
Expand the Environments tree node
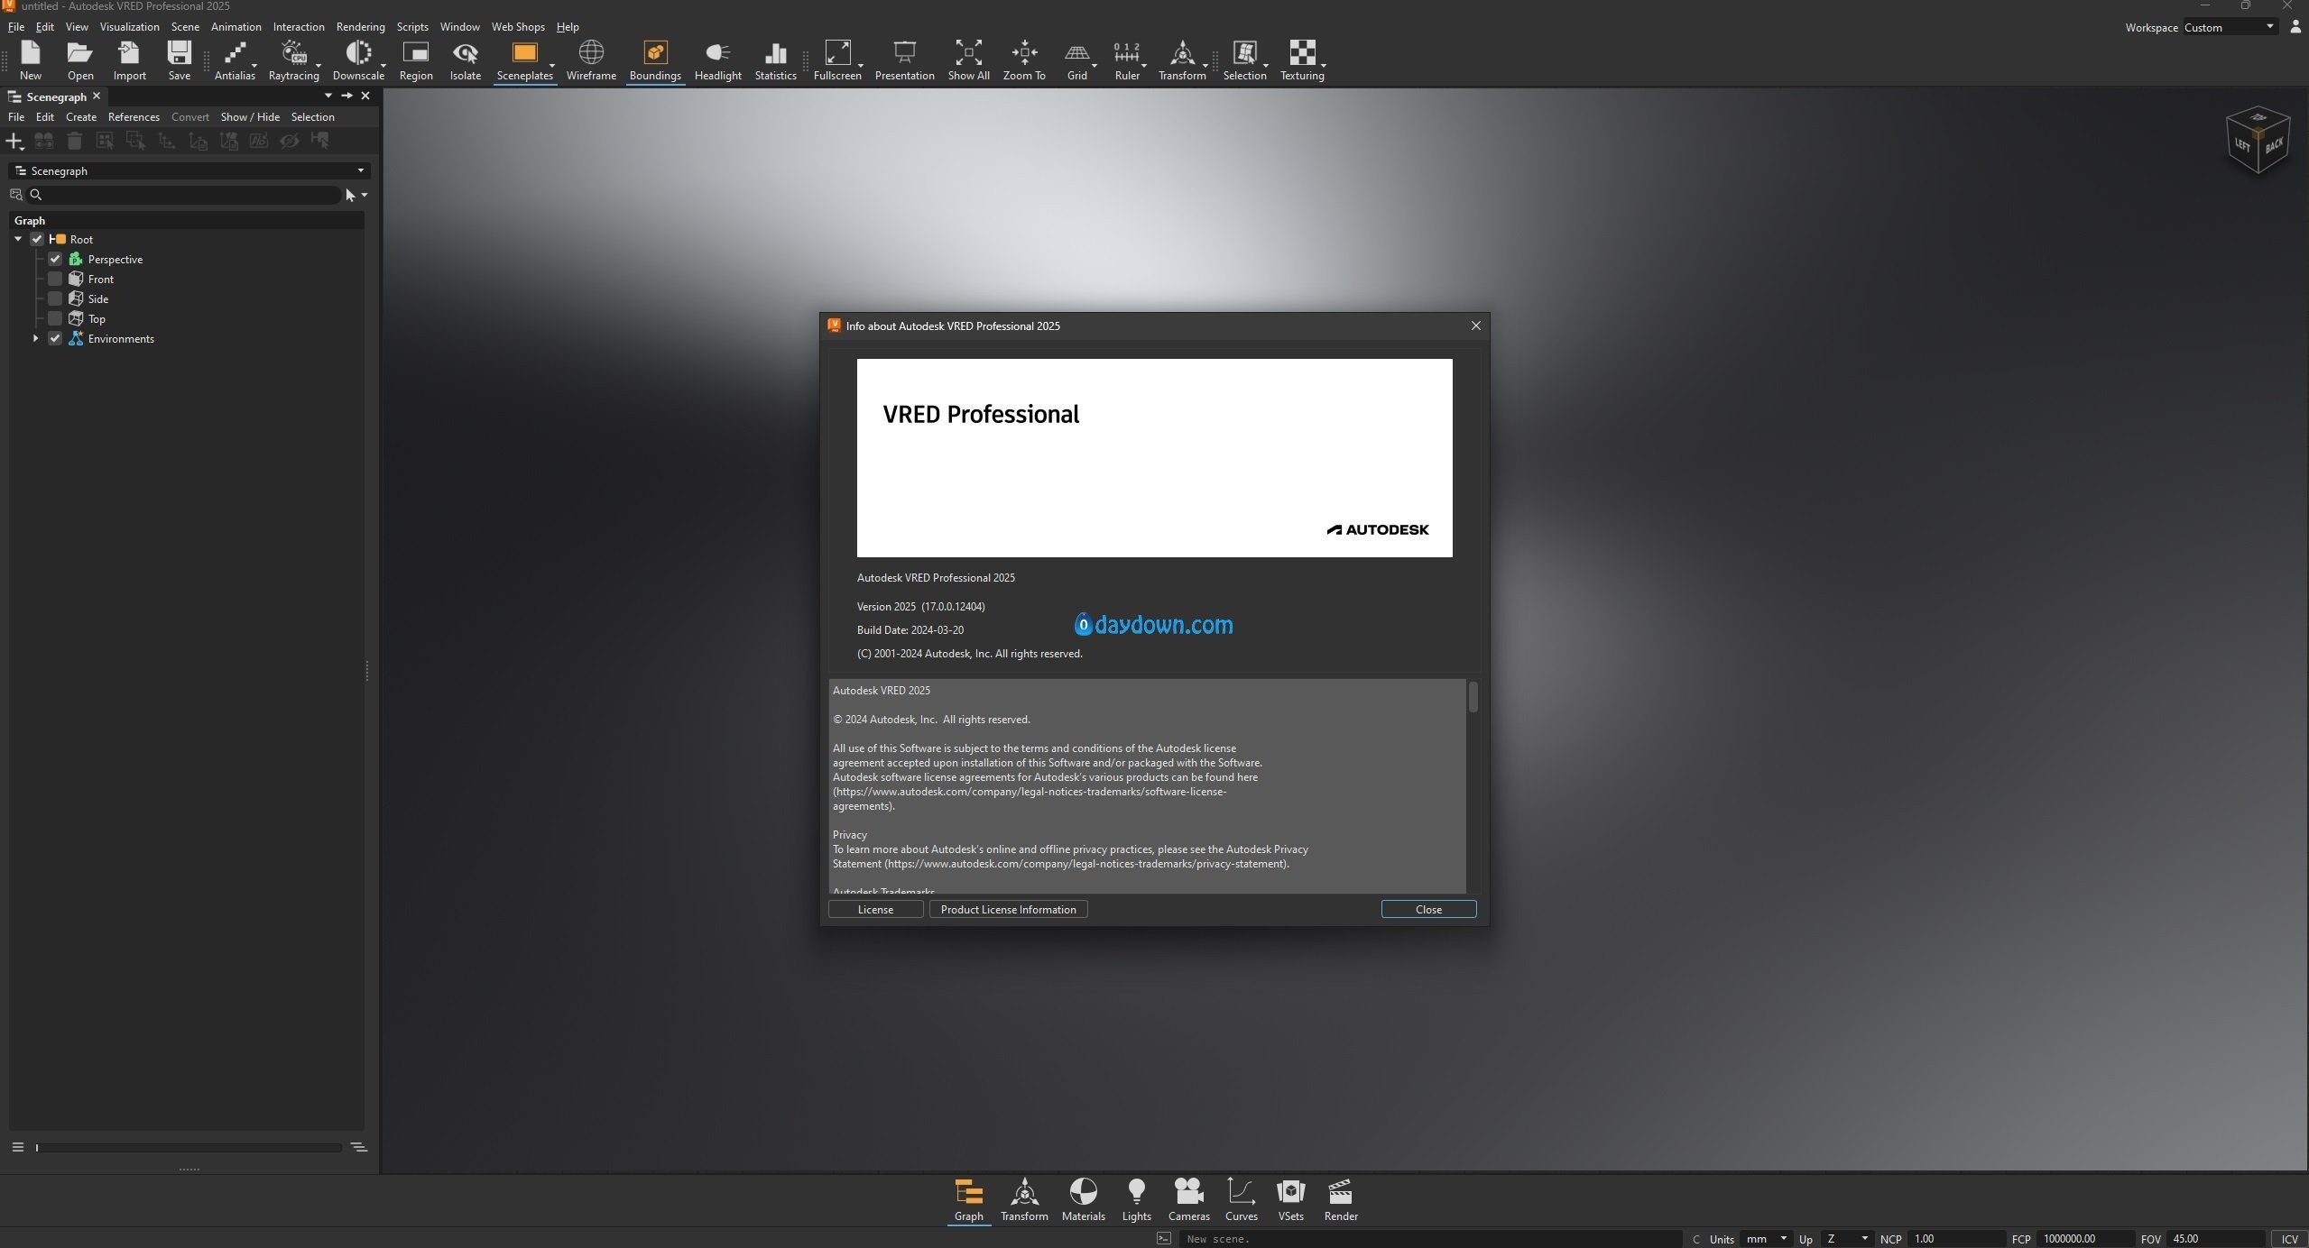pyautogui.click(x=35, y=338)
